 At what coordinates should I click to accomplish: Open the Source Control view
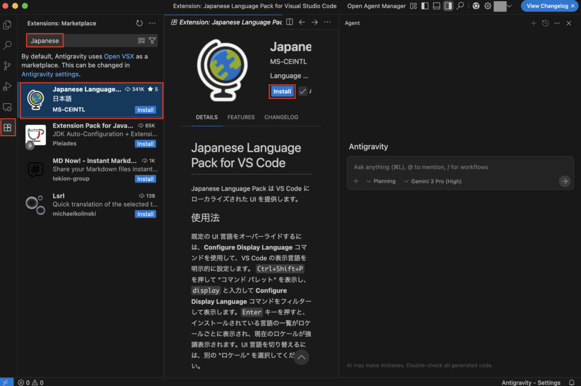[7, 66]
